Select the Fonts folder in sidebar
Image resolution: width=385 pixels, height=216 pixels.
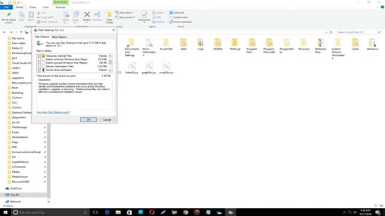tap(15, 132)
